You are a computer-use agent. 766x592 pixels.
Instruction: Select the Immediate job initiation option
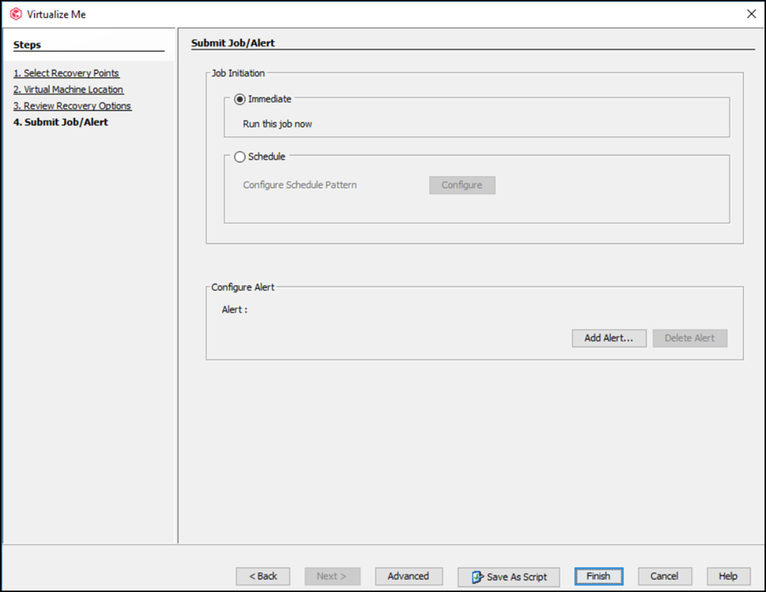(239, 99)
